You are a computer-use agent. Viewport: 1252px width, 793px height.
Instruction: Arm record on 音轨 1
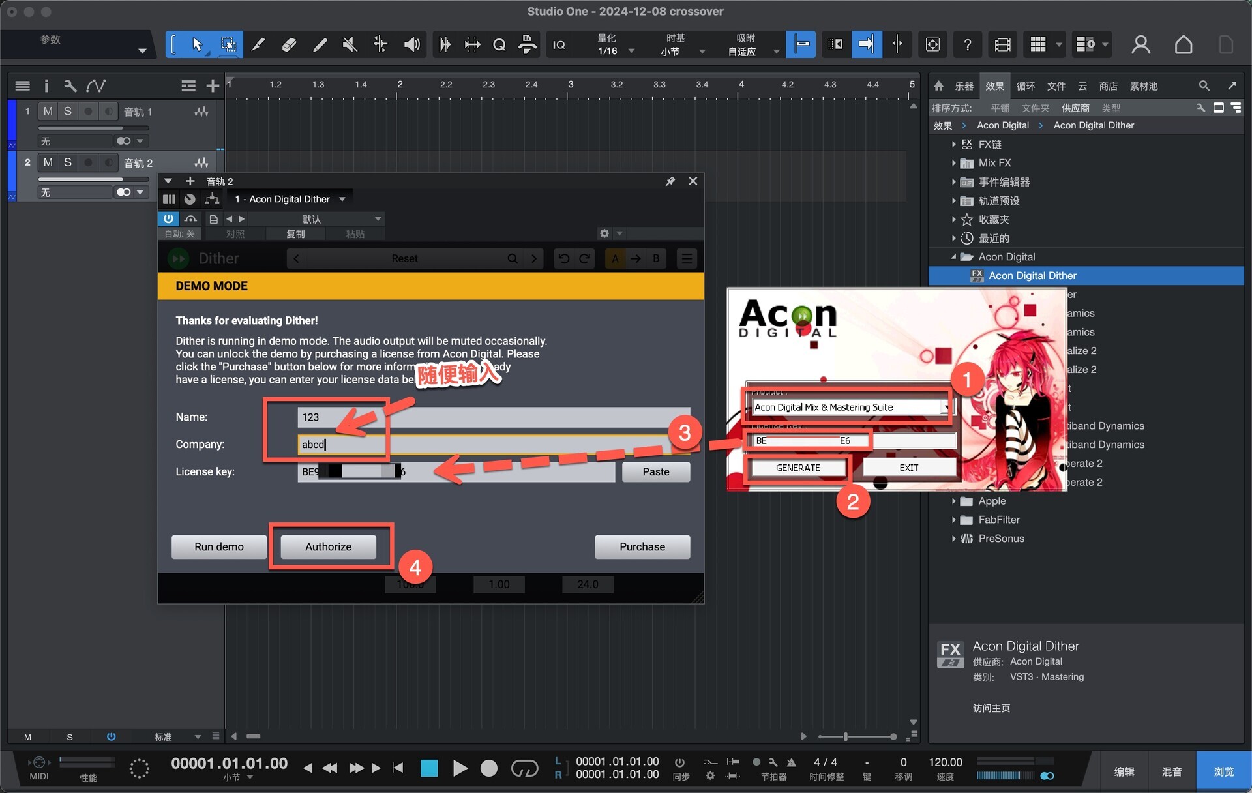click(x=87, y=112)
